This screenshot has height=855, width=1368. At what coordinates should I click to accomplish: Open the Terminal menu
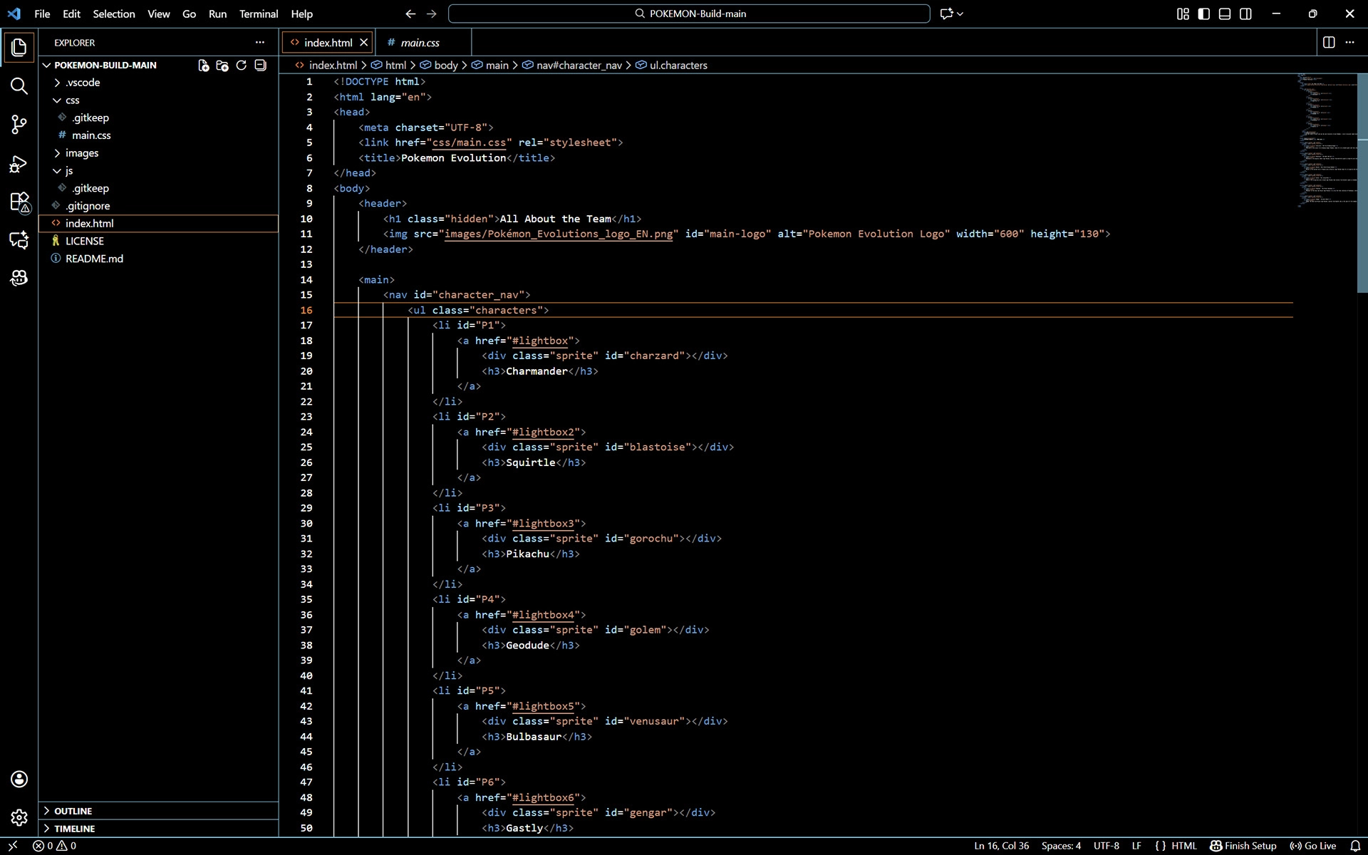pos(258,14)
